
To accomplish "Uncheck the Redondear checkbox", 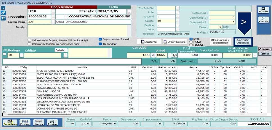I will 100,44.
